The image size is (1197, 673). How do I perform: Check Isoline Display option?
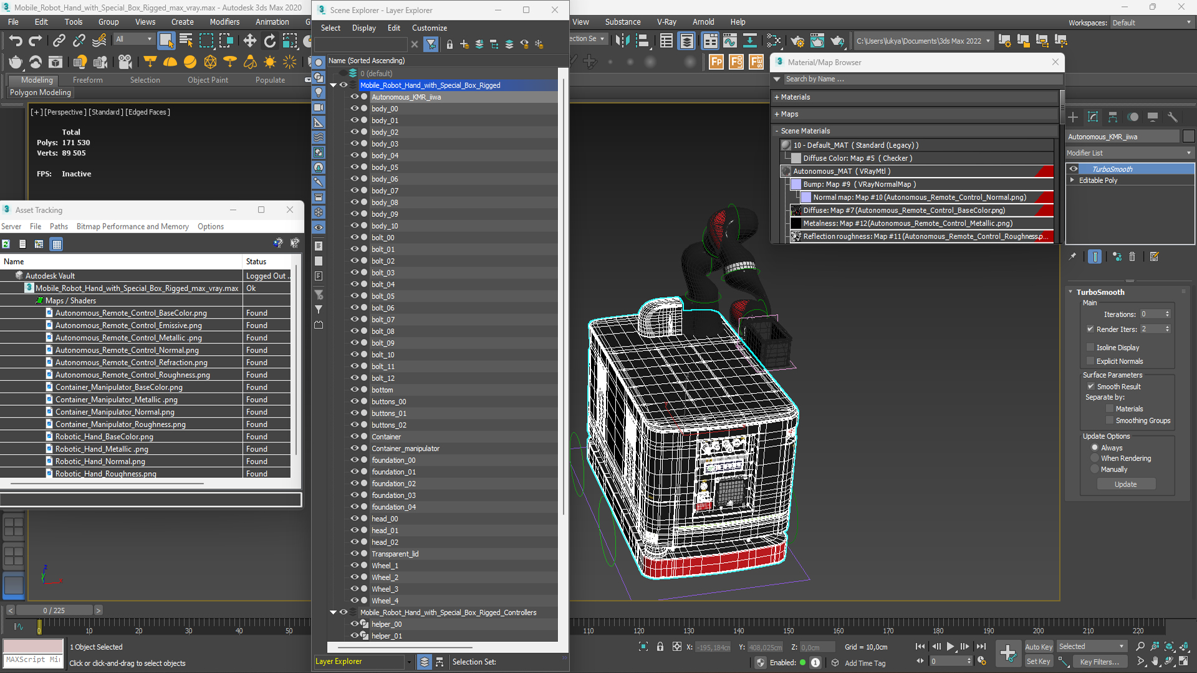pyautogui.click(x=1090, y=347)
